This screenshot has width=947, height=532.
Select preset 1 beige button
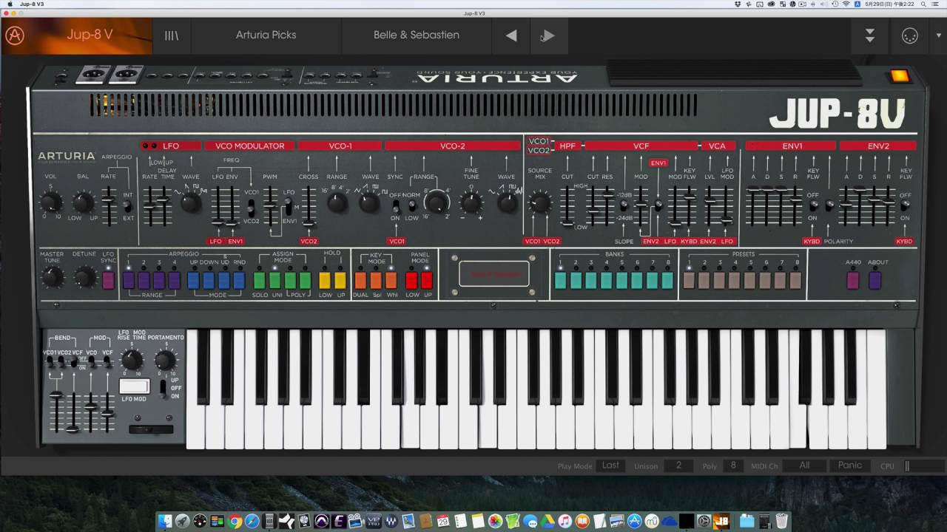tap(689, 280)
